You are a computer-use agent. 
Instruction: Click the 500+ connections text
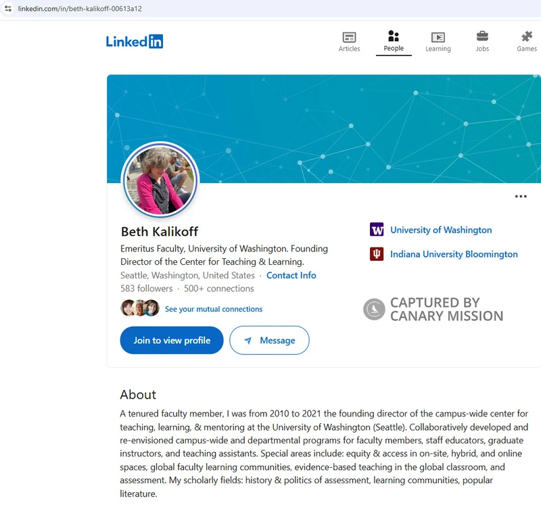coord(218,288)
